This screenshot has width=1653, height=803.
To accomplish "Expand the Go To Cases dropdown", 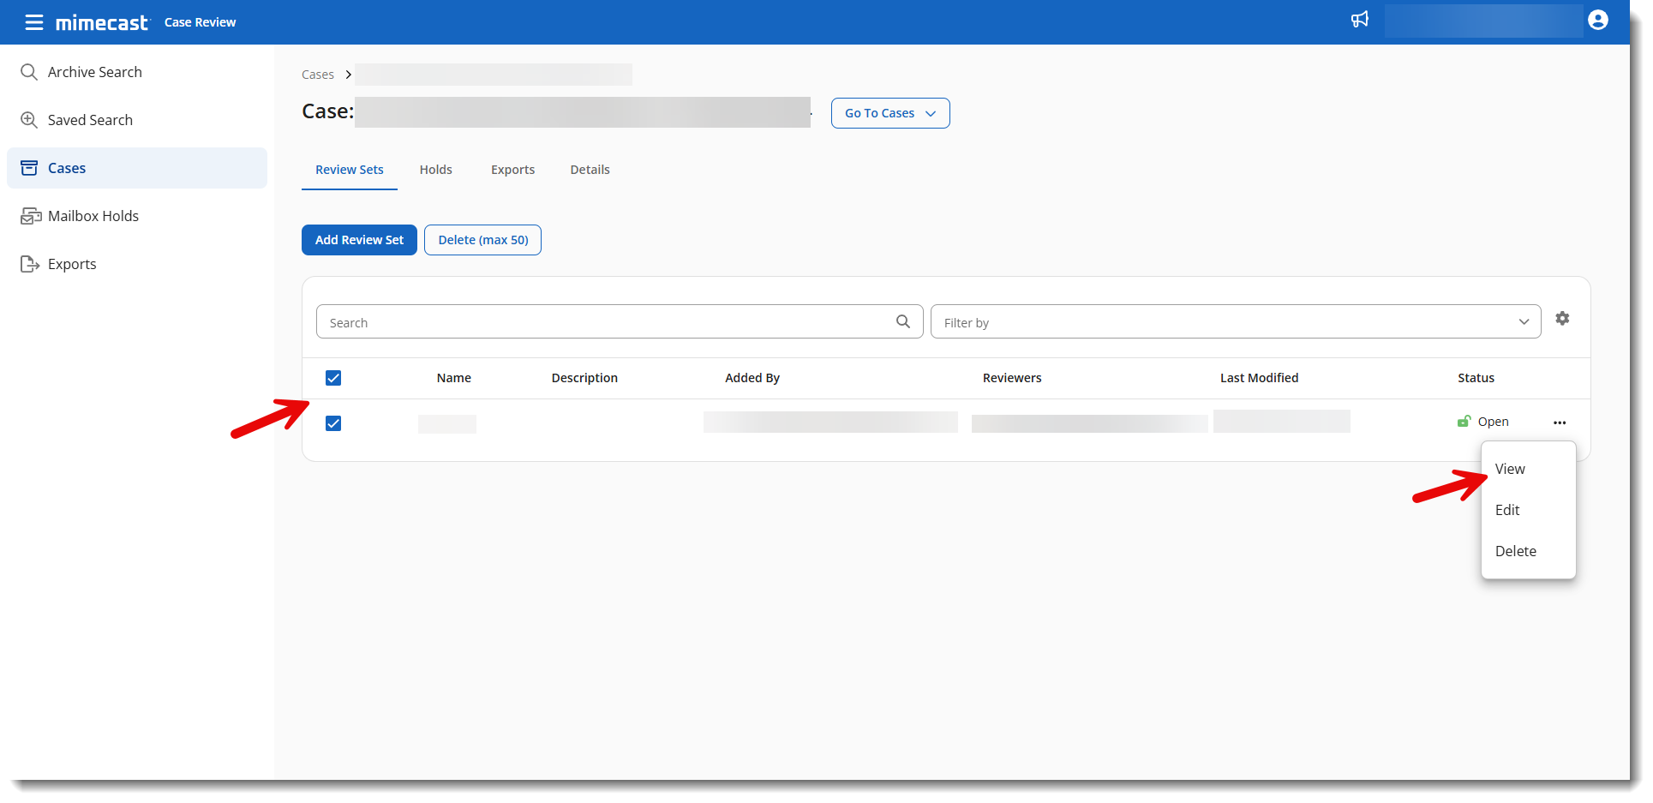I will point(889,113).
